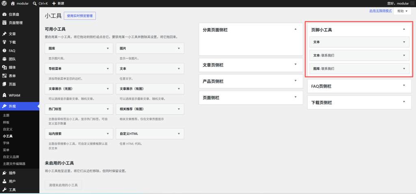Open the 样板 submenu item
The image size is (416, 194).
[x=6, y=122]
